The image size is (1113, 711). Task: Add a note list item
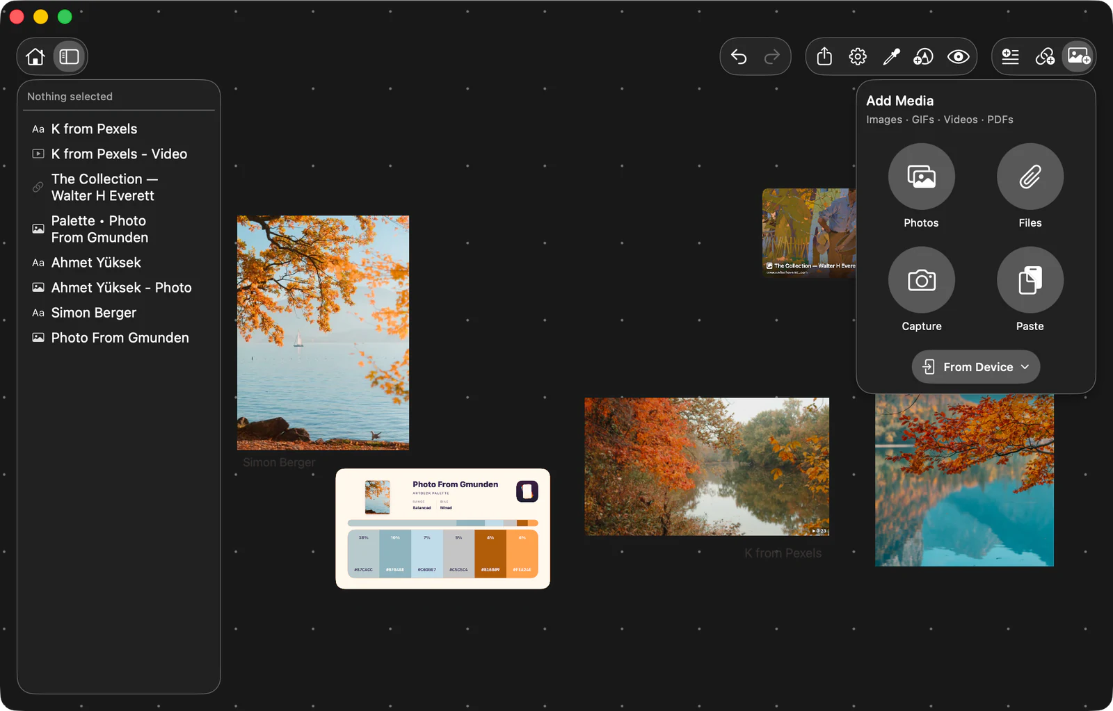point(1010,56)
